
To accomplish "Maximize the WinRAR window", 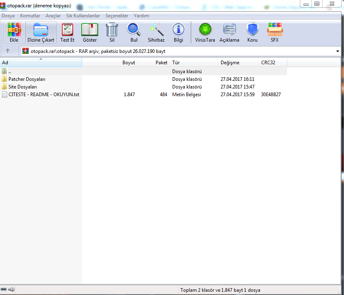I will (x=317, y=4).
